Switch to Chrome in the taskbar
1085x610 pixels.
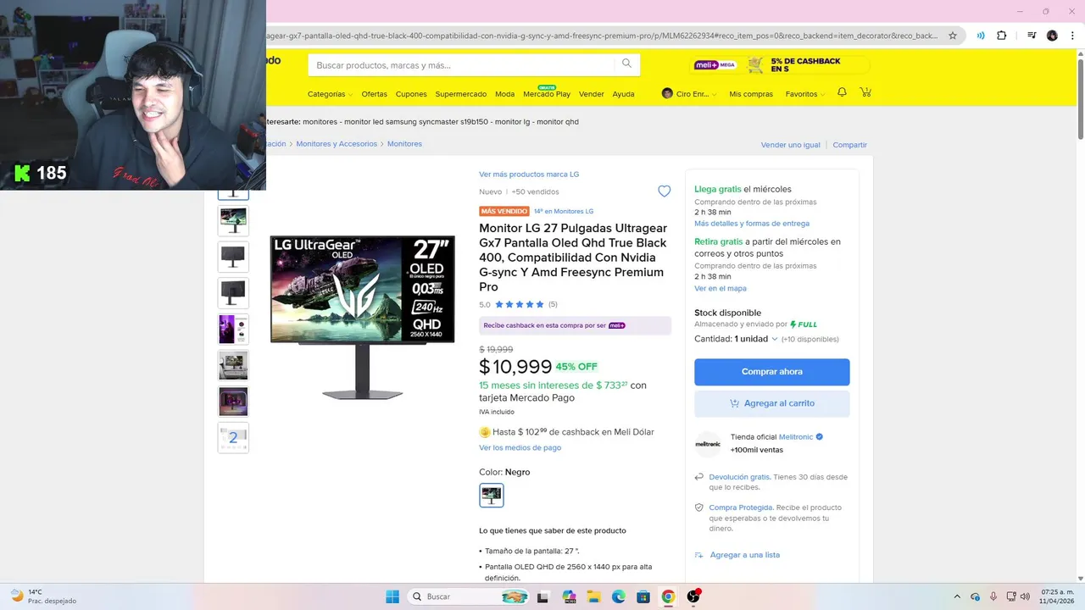coord(668,596)
